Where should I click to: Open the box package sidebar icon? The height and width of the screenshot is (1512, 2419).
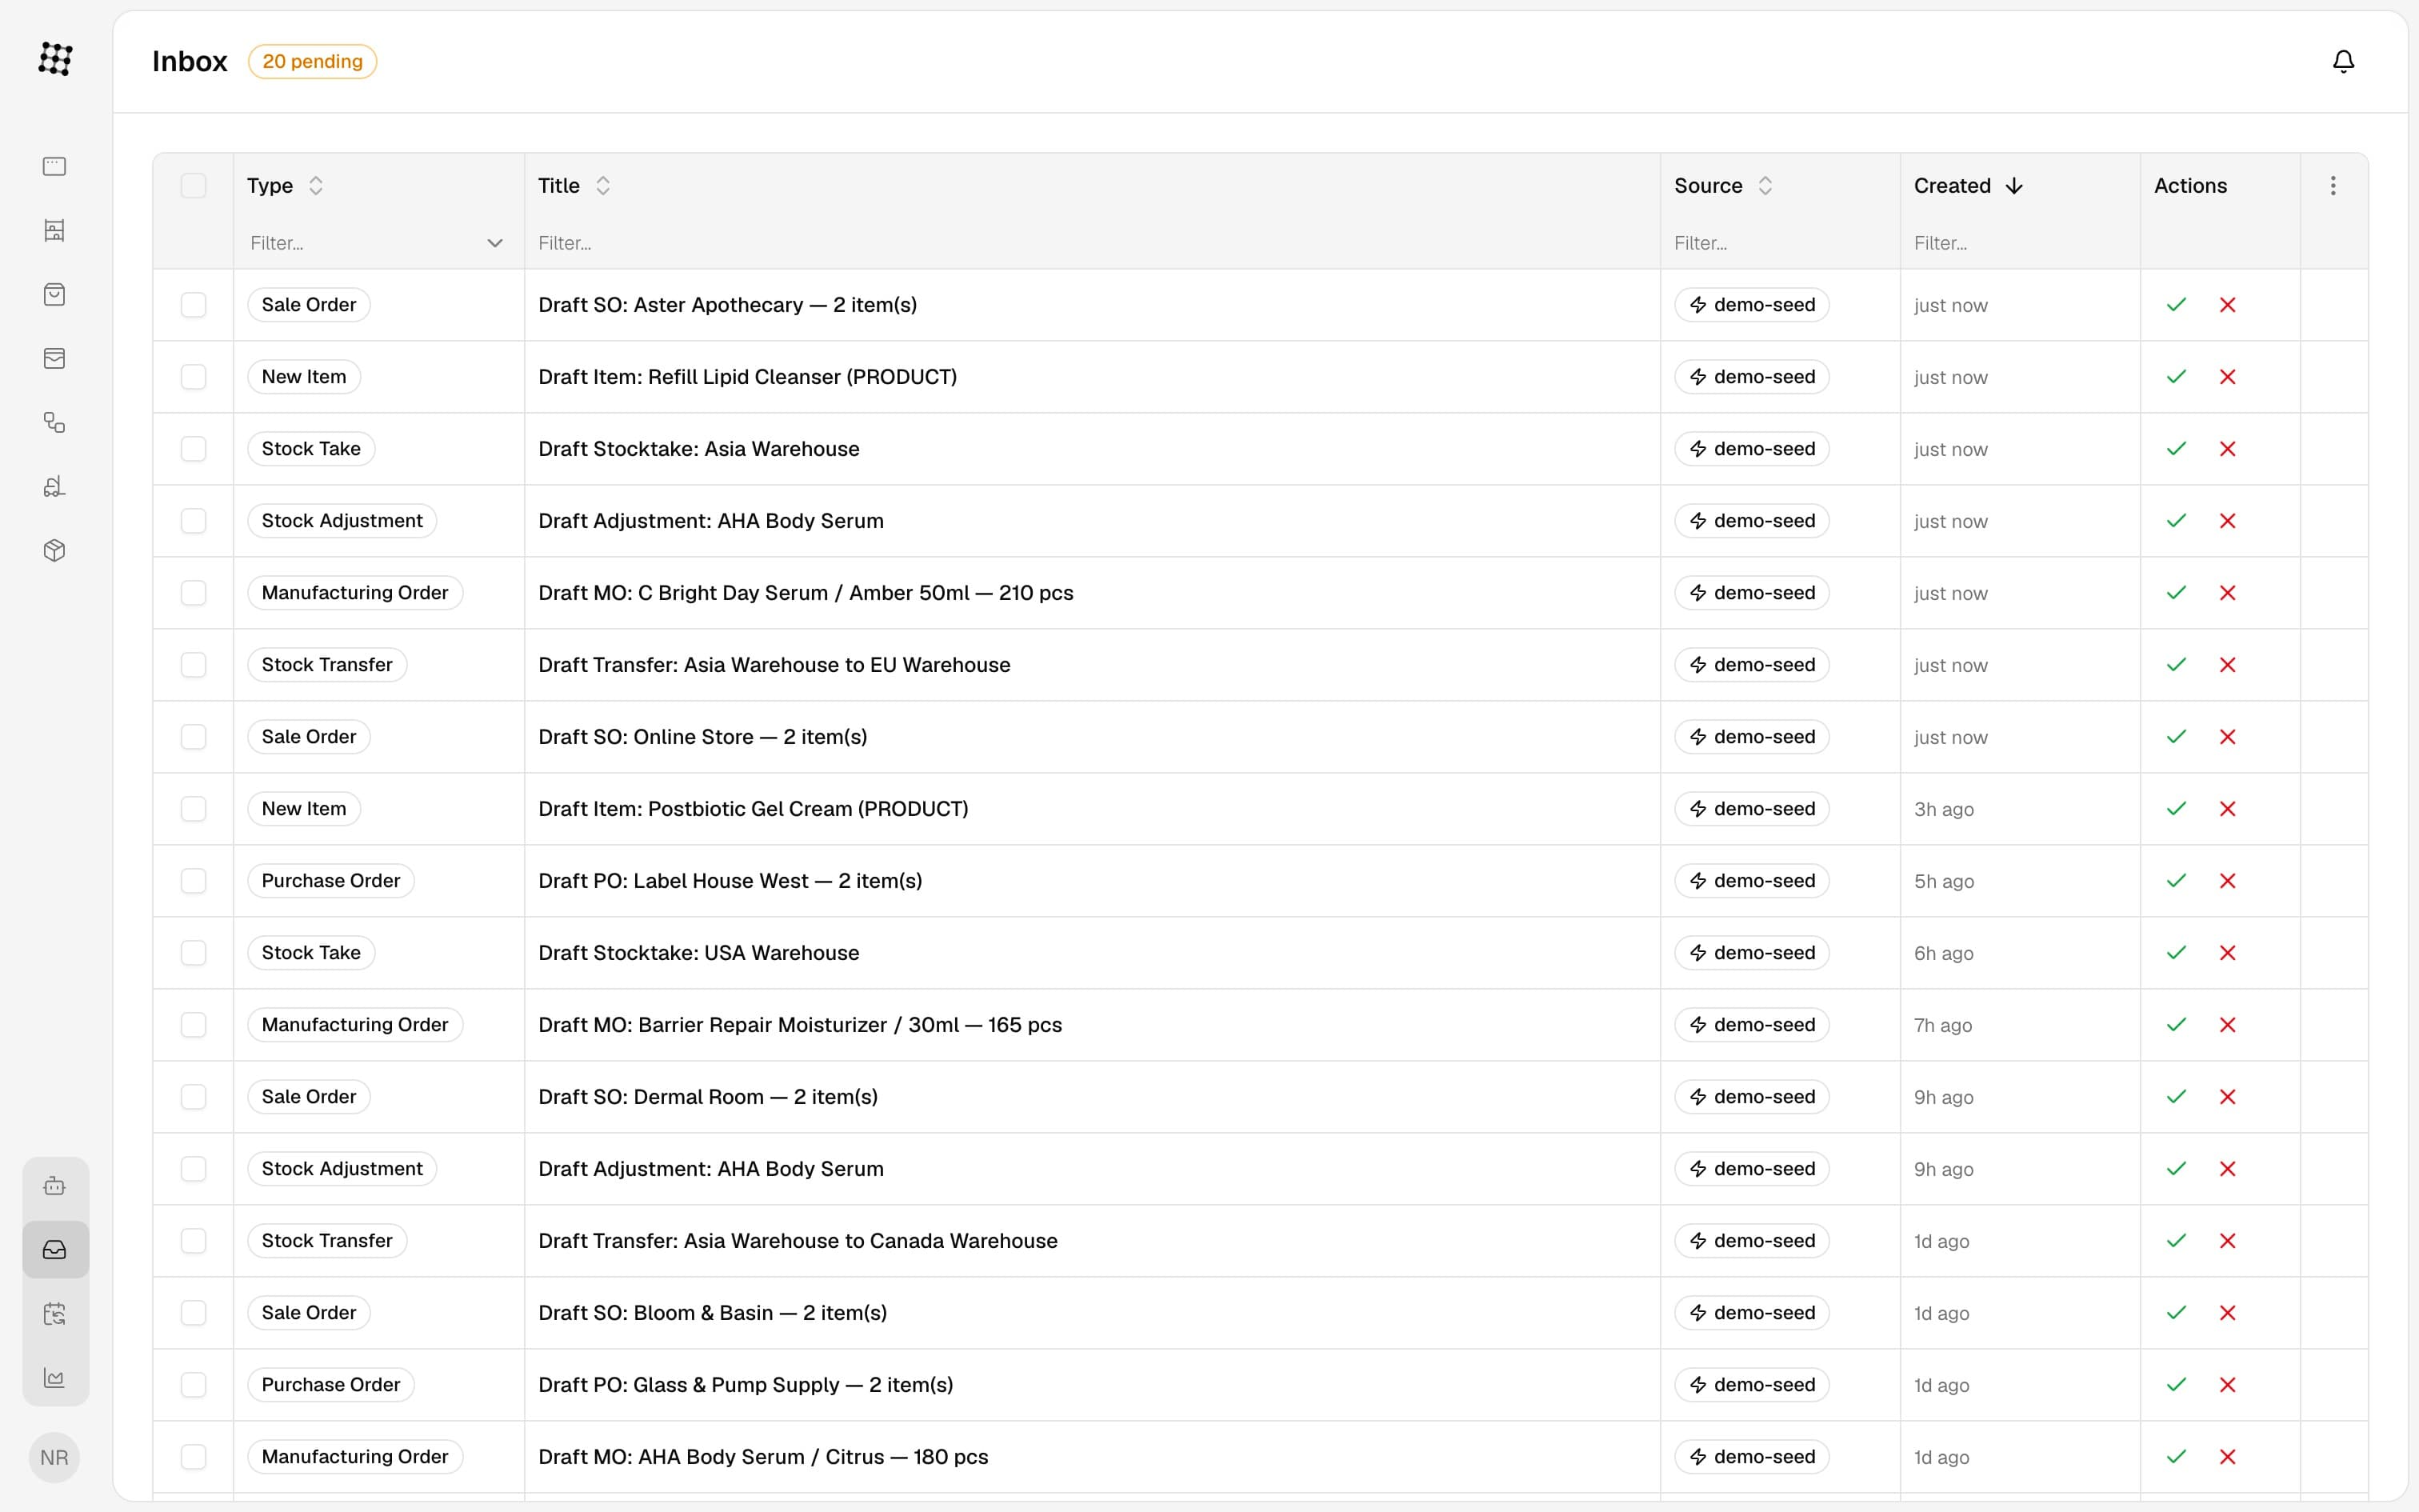tap(55, 550)
